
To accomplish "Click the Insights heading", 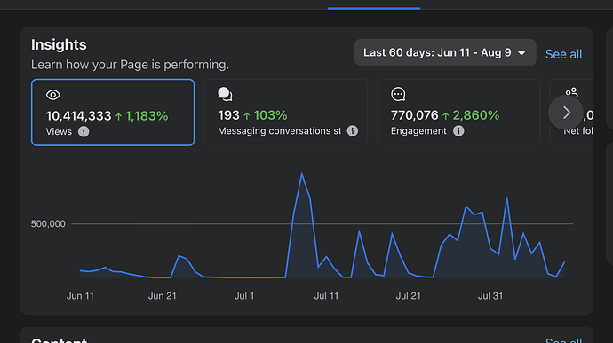I will [59, 44].
